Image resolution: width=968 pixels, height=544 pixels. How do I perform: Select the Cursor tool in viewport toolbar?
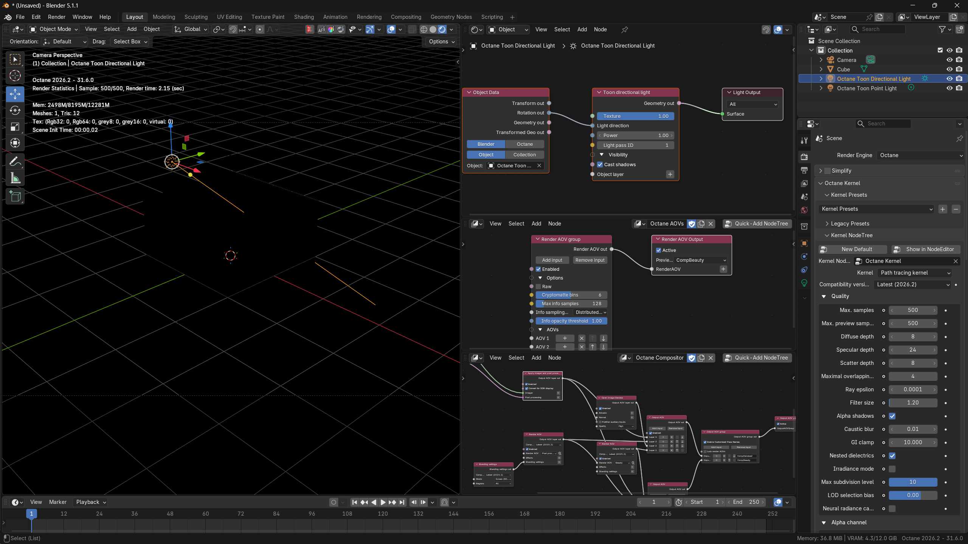point(15,76)
